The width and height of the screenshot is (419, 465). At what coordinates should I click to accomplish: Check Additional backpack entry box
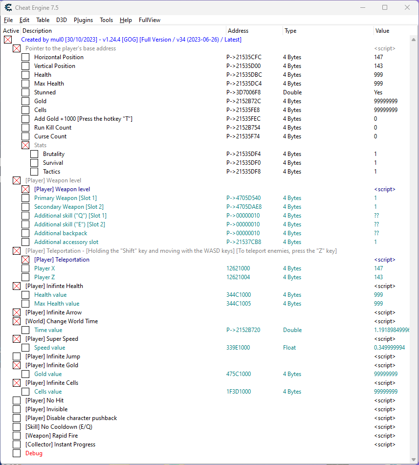[25, 233]
